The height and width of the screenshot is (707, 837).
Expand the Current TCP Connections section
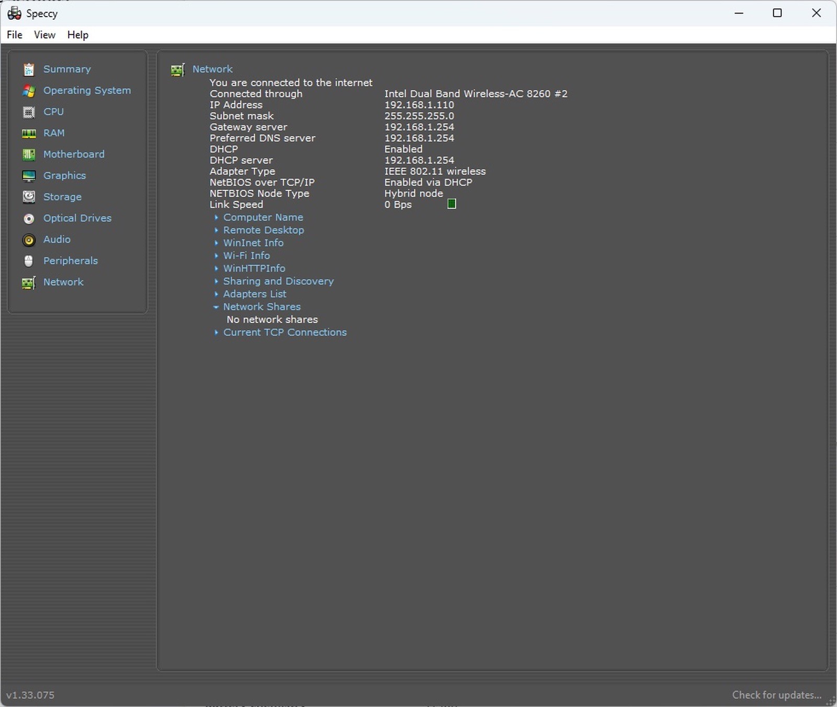(216, 333)
